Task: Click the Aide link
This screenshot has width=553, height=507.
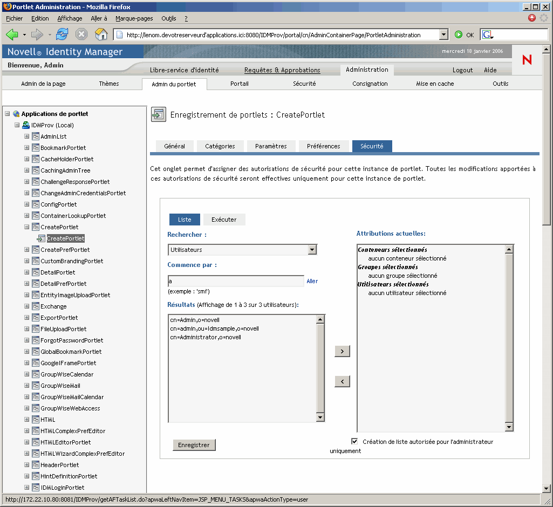Action: coord(490,70)
